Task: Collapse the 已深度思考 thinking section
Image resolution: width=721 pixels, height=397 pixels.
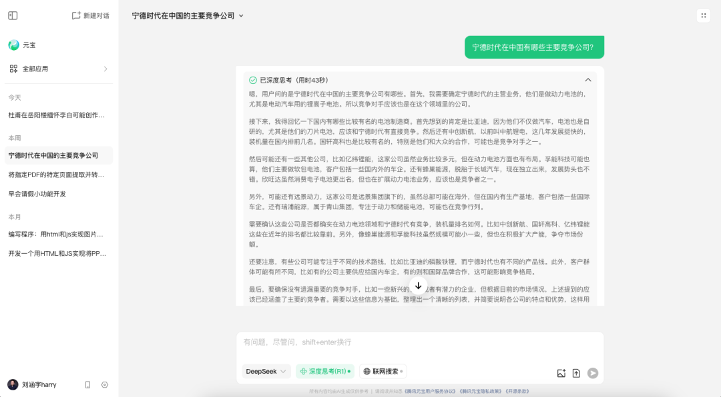Action: pos(587,80)
